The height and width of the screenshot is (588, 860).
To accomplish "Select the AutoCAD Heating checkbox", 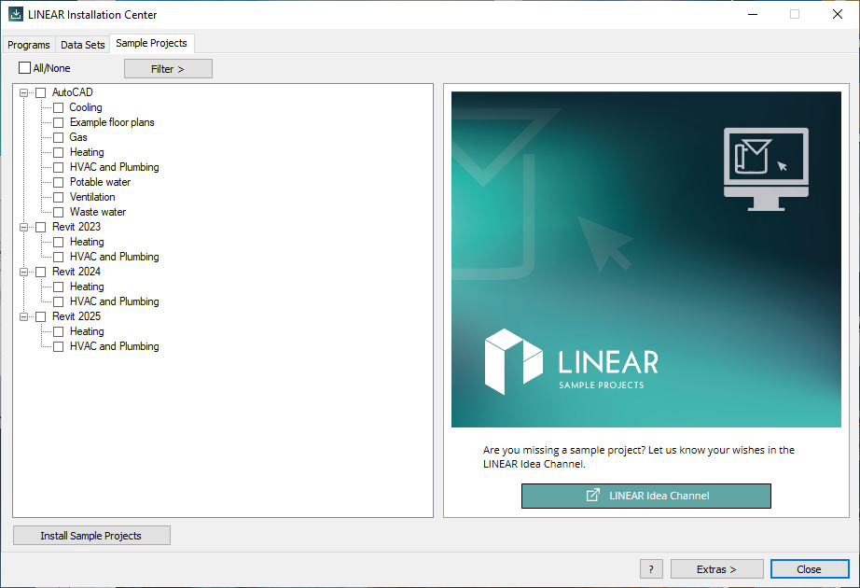I will (x=58, y=152).
